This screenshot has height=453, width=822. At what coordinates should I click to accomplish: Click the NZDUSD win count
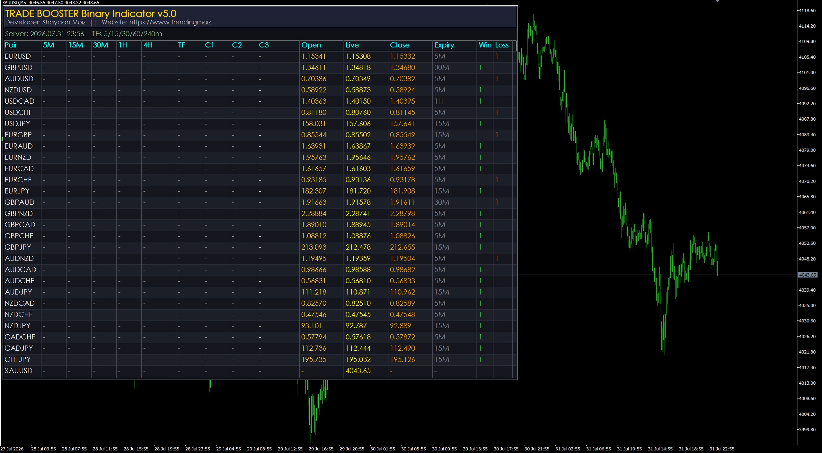click(480, 90)
